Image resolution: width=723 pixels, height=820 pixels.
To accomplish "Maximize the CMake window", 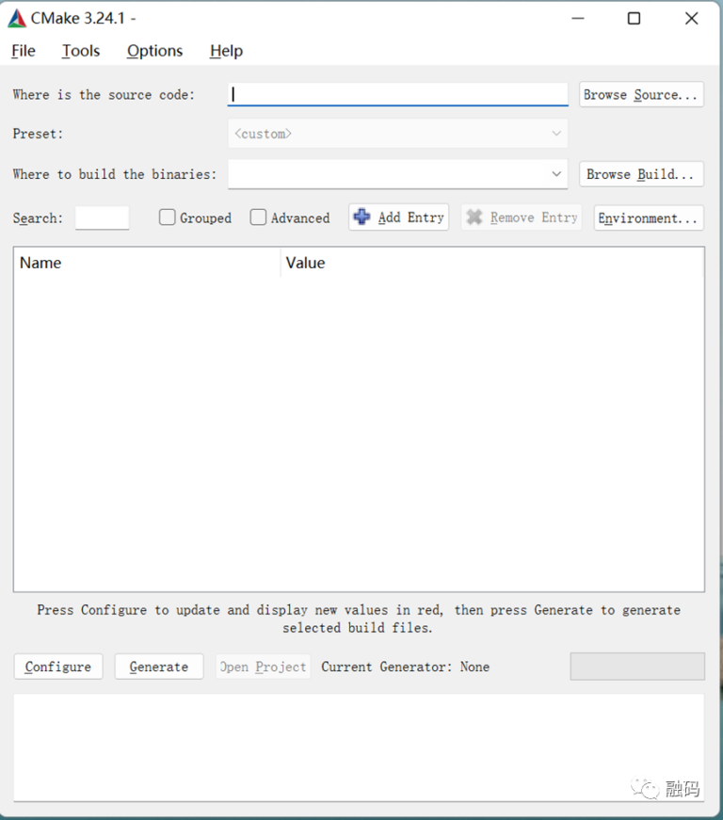I will point(634,19).
